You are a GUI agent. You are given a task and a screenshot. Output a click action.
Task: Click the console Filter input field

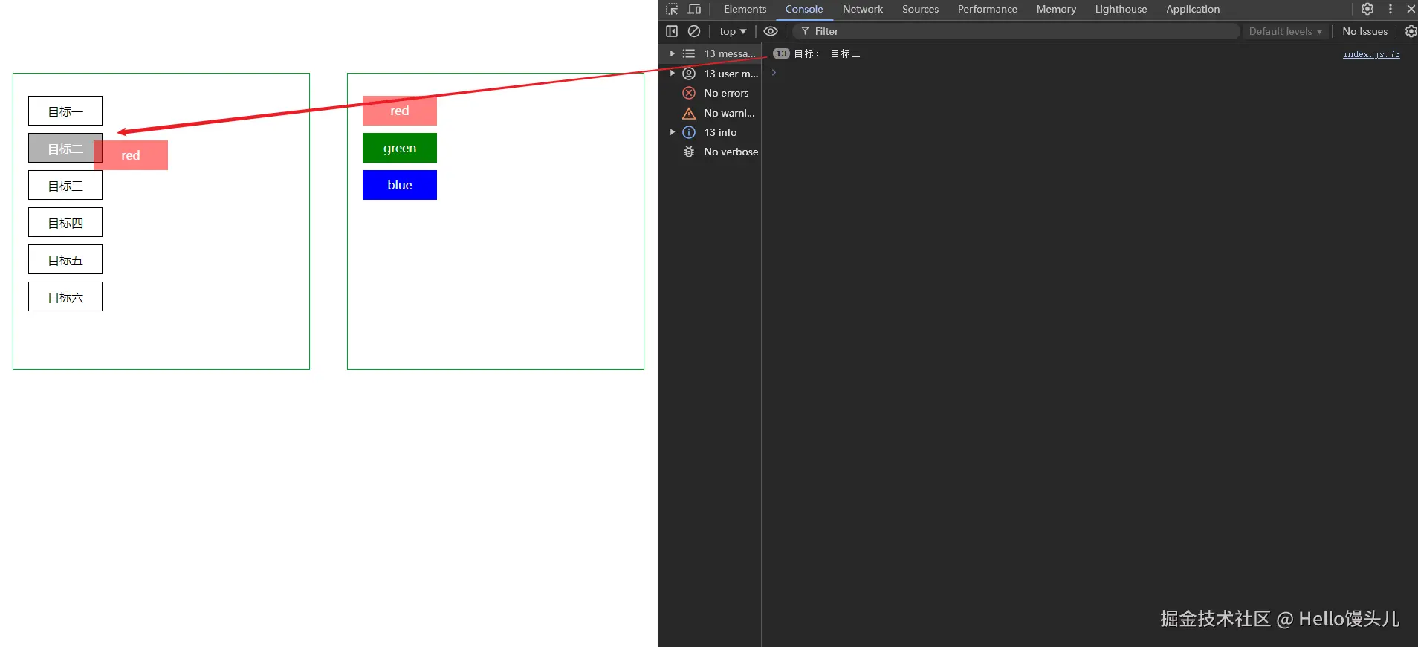click(1016, 31)
